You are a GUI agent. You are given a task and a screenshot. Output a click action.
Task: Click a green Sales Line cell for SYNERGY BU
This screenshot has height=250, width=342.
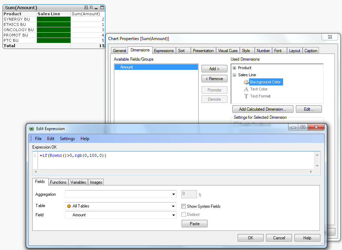pyautogui.click(x=54, y=19)
